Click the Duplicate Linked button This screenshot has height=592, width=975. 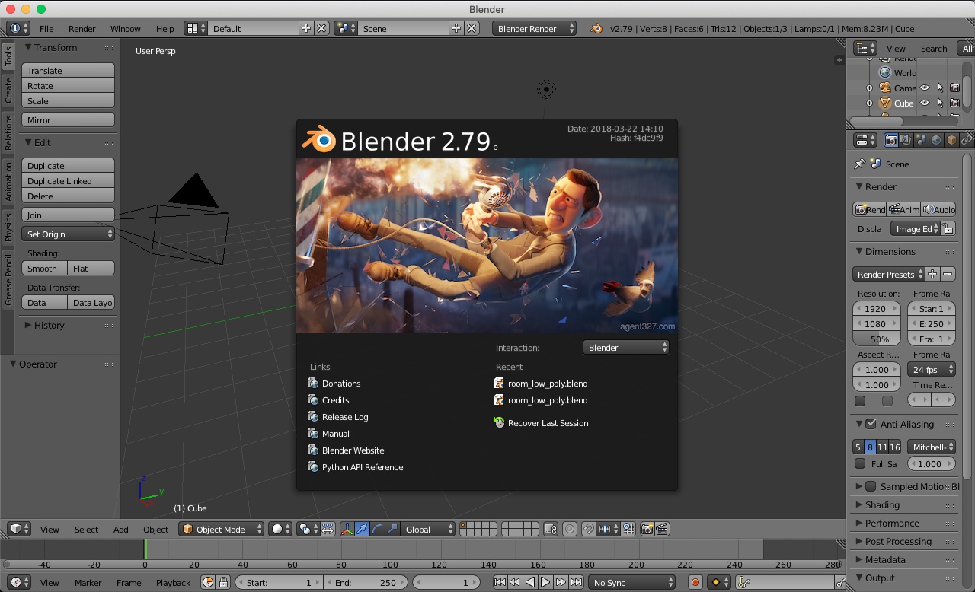(x=69, y=180)
